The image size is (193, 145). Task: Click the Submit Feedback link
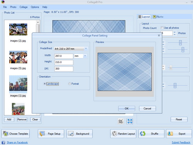point(181,142)
